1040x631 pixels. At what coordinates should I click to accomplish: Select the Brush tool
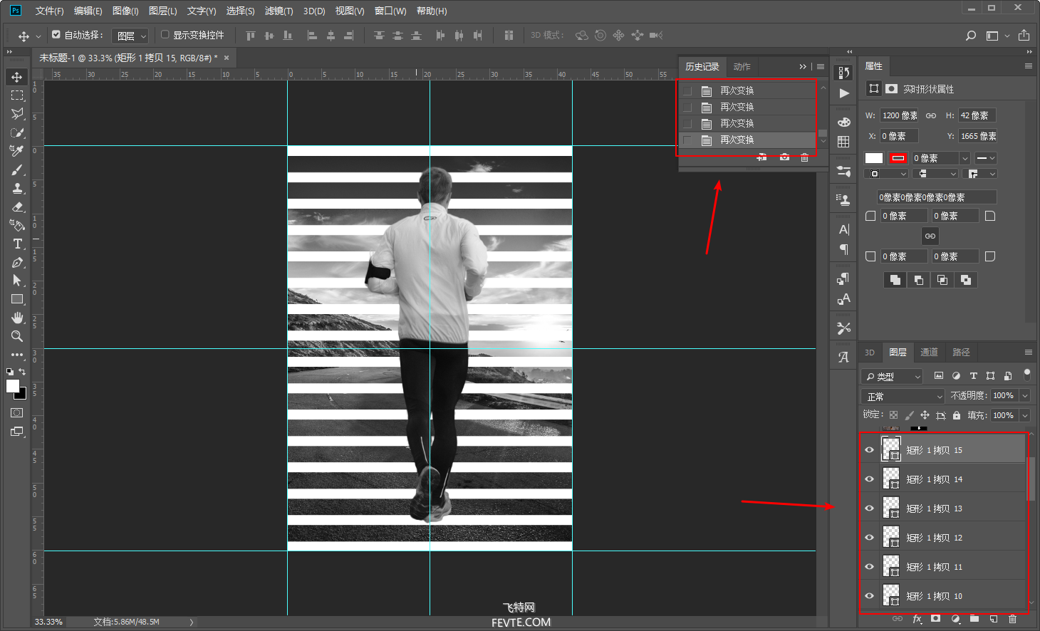pos(17,170)
